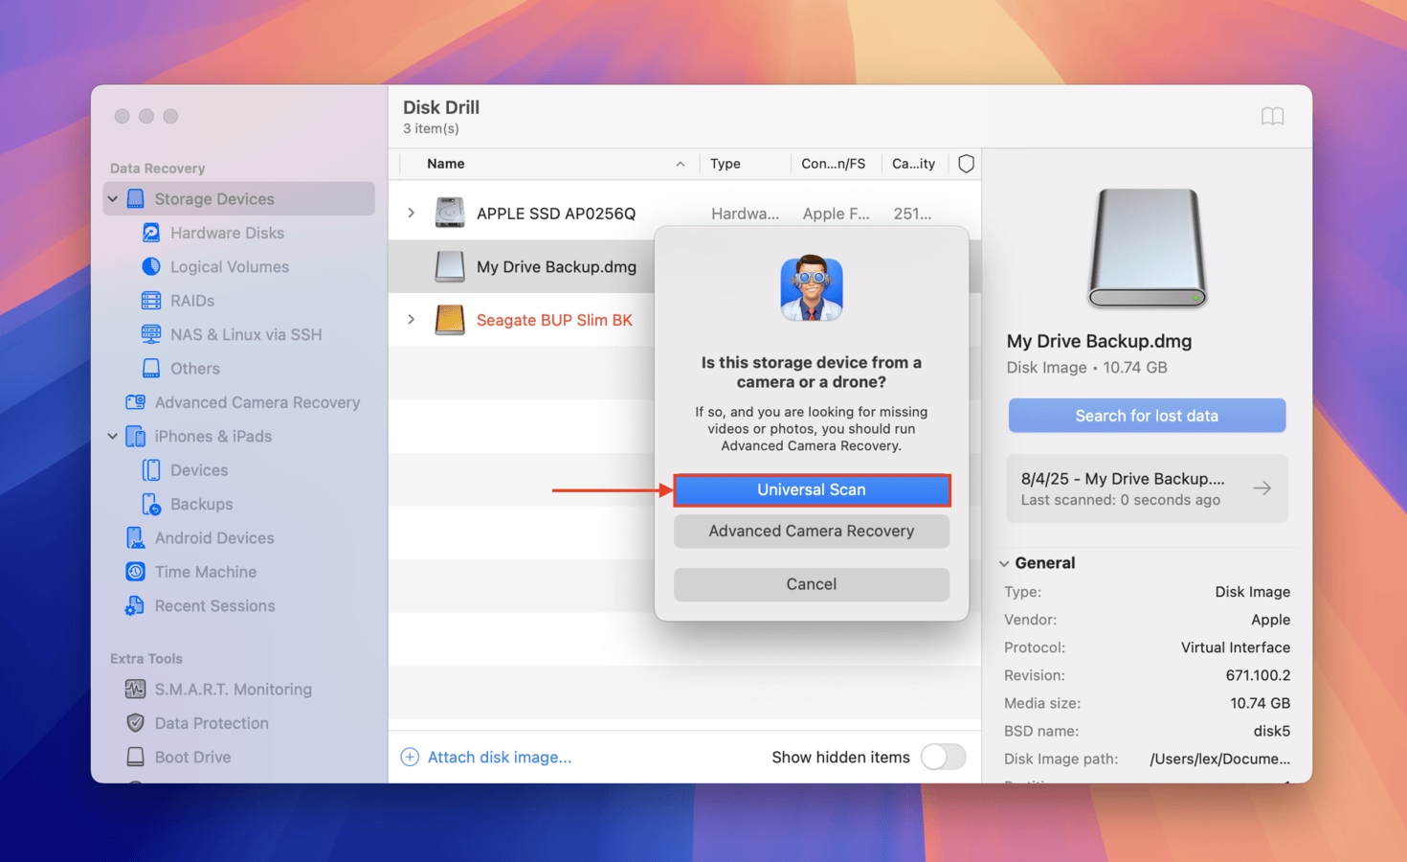Collapse the Storage Devices tree section
The image size is (1407, 862).
pos(113,198)
